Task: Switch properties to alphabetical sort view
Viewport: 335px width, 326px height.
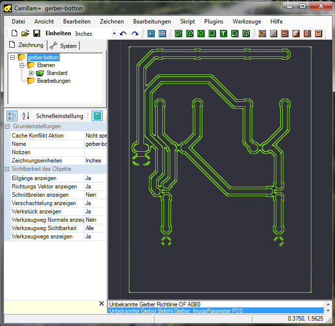Action: click(x=25, y=116)
